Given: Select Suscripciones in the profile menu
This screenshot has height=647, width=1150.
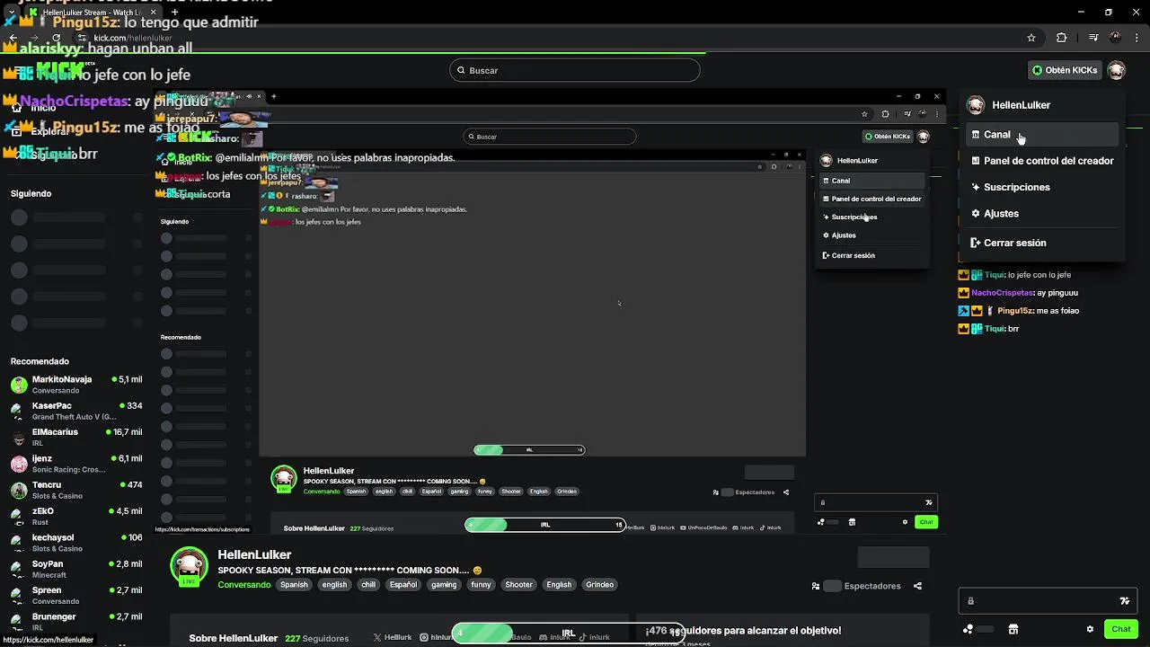Looking at the screenshot, I should pyautogui.click(x=1042, y=187).
